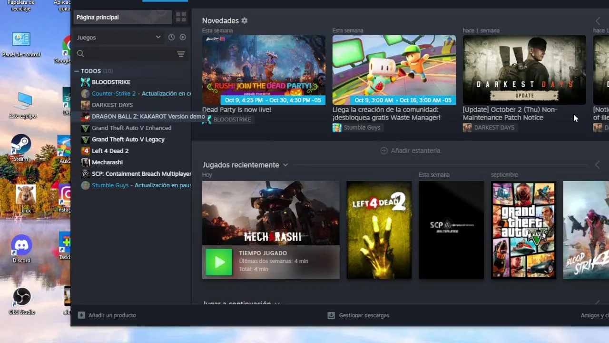The width and height of the screenshot is (609, 343).
Task: Open the DARKEST DAYS tag under update news
Action: click(x=489, y=128)
